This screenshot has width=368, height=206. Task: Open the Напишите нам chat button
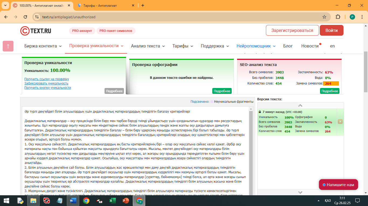tap(338, 185)
